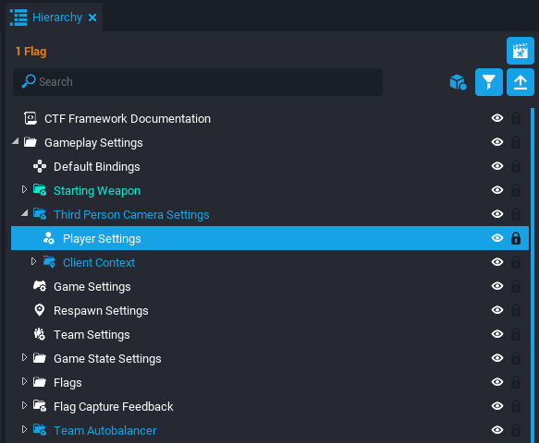This screenshot has height=443, width=539.
Task: Expand the Starting Weapon group
Action: pos(24,190)
